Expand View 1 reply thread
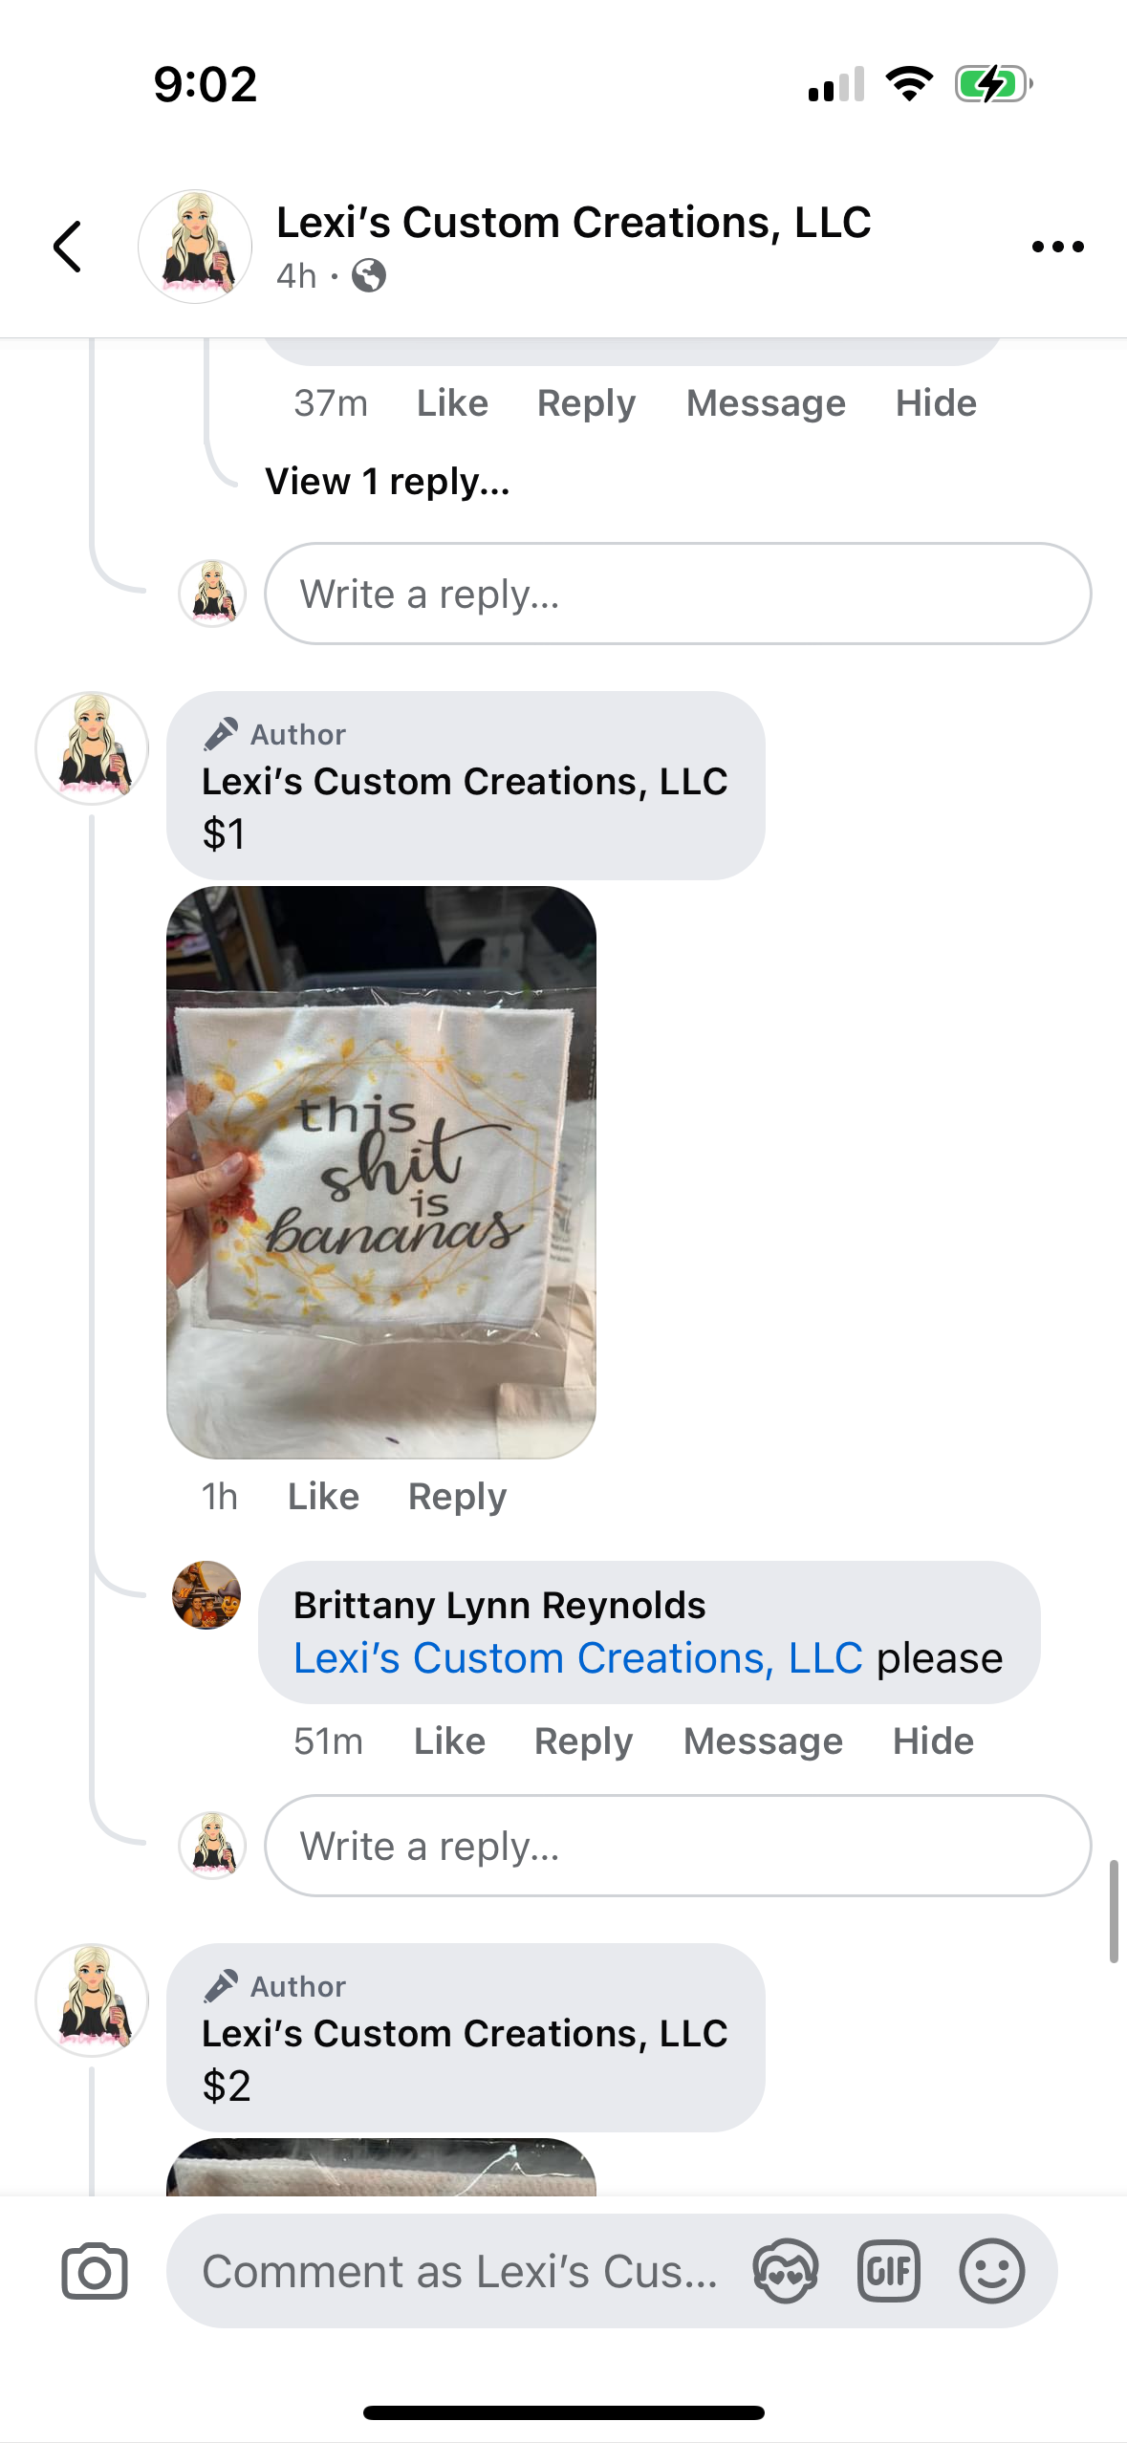 [387, 482]
